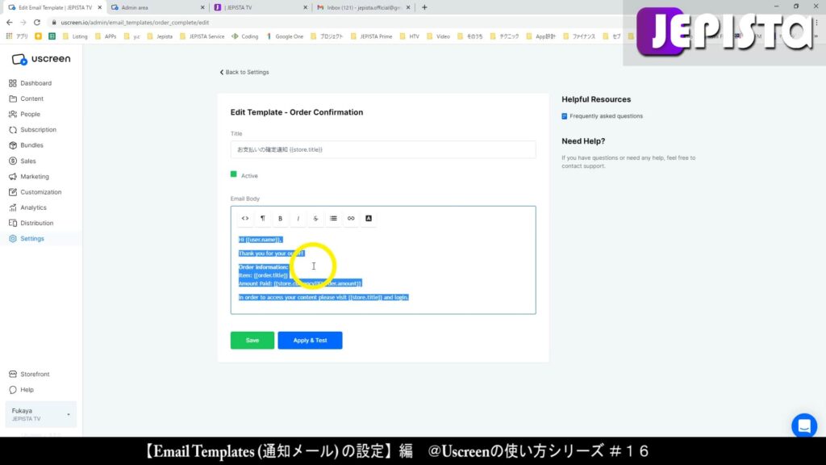Open the Google One bookmark
This screenshot has width=826, height=465.
click(x=285, y=36)
